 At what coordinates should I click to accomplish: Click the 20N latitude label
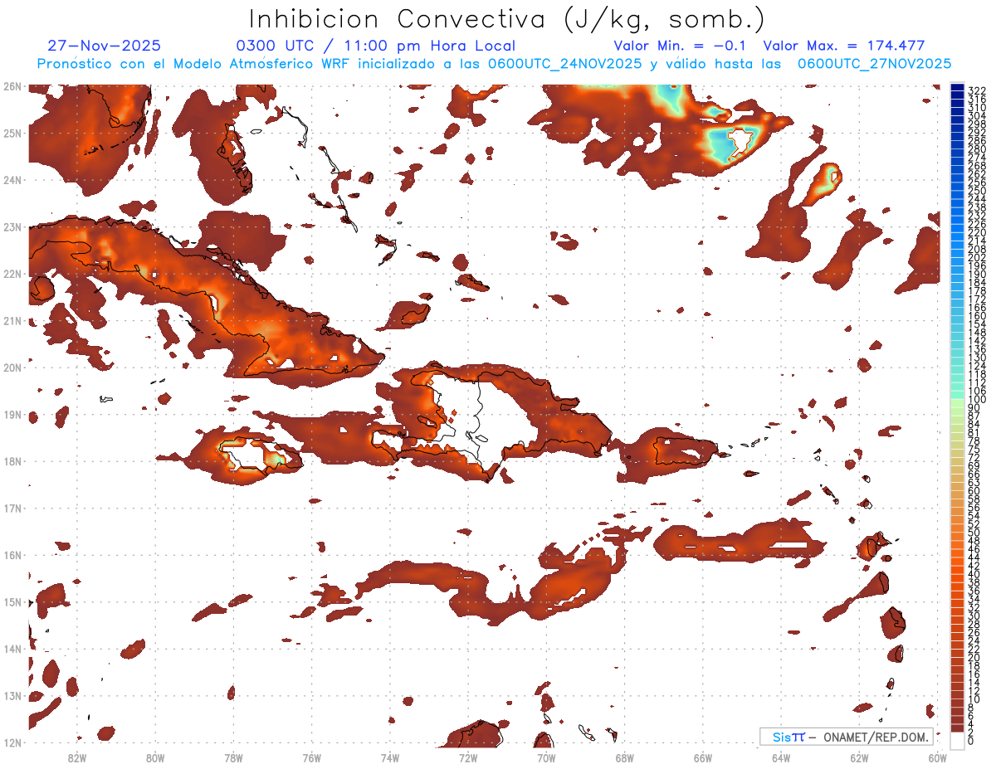pos(12,367)
